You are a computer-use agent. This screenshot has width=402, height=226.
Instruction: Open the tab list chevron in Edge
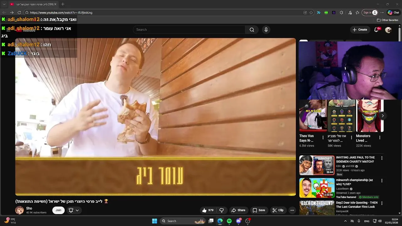[x=4, y=4]
